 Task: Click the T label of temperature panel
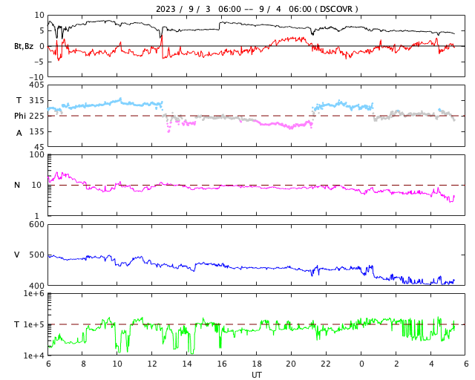tap(17, 324)
